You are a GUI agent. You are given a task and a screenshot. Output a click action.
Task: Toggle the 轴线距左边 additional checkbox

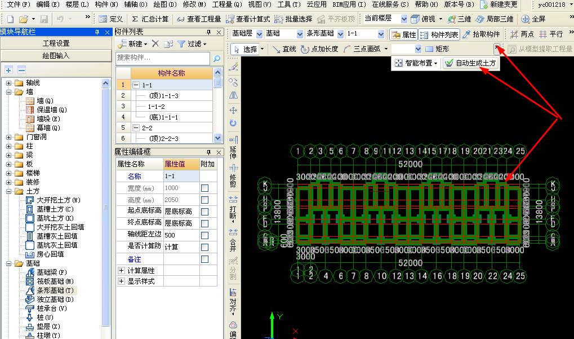(205, 235)
